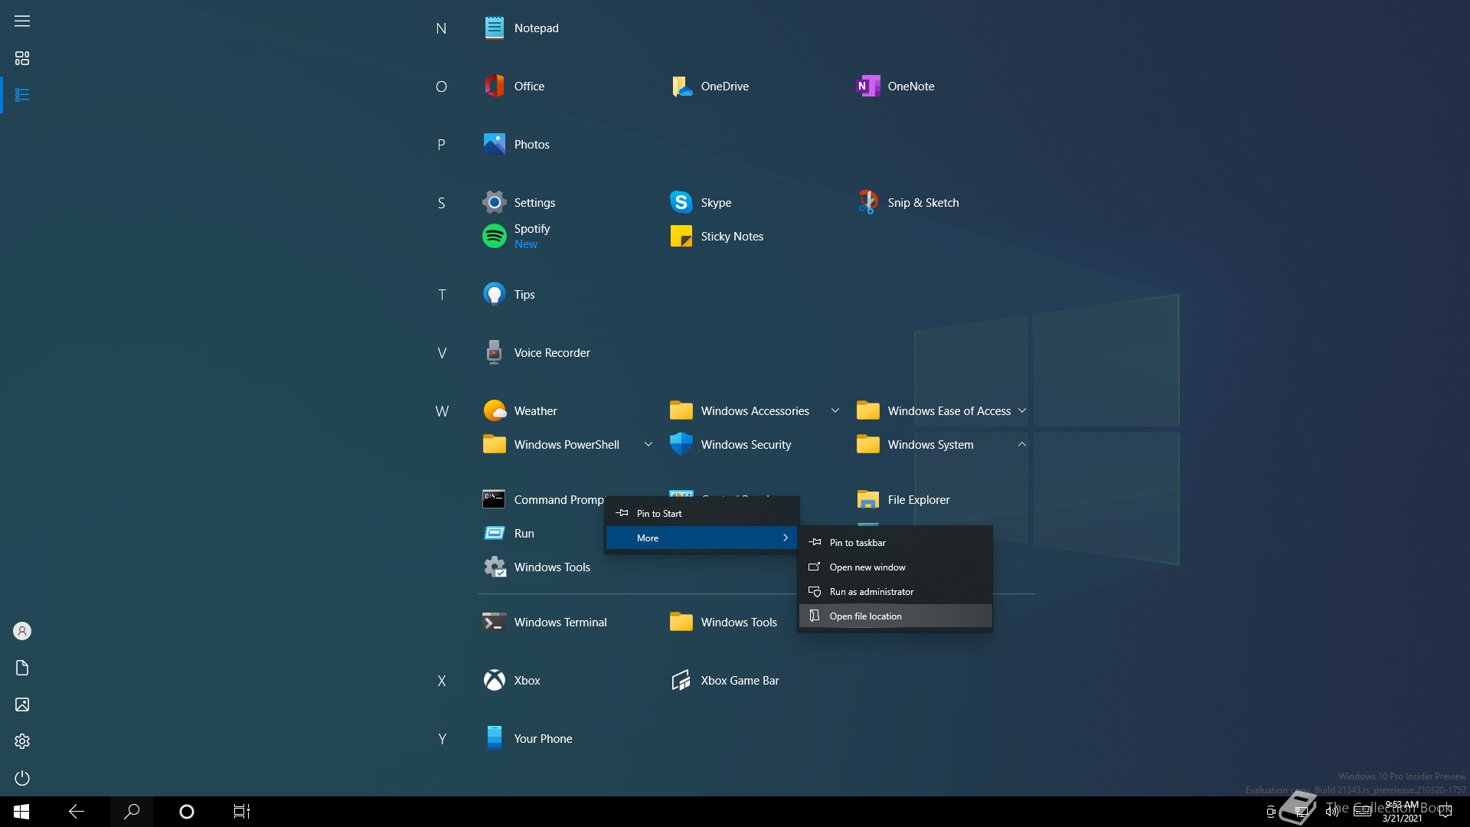Open Documents from Start sidebar

[x=22, y=668]
